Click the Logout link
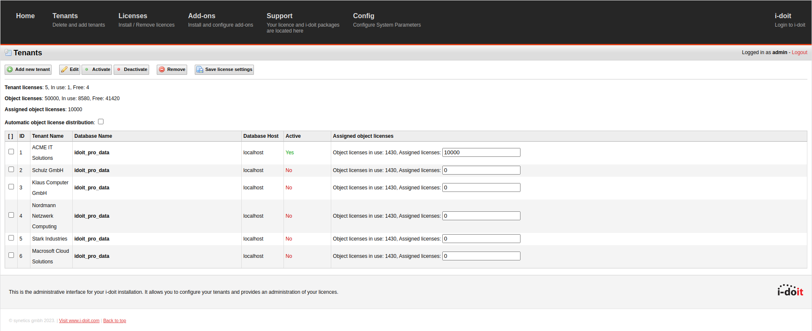This screenshot has width=812, height=331. point(799,52)
